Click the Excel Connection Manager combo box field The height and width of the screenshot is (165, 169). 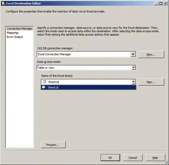coord(84,54)
